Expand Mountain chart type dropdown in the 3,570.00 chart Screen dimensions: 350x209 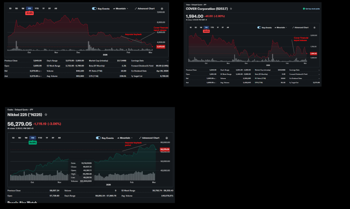pos(120,8)
